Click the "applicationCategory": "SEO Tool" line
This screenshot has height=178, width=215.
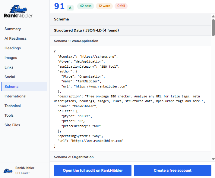click(x=89, y=66)
